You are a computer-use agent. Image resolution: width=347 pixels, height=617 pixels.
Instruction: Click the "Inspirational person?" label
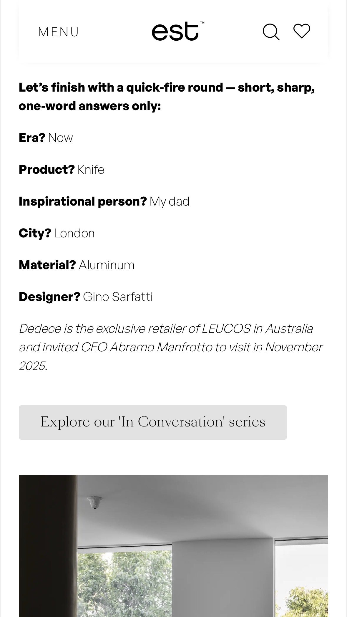point(82,201)
